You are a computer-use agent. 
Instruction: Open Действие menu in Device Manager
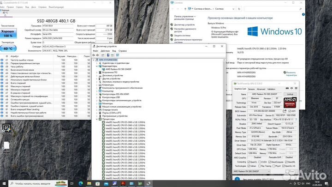click(x=105, y=51)
